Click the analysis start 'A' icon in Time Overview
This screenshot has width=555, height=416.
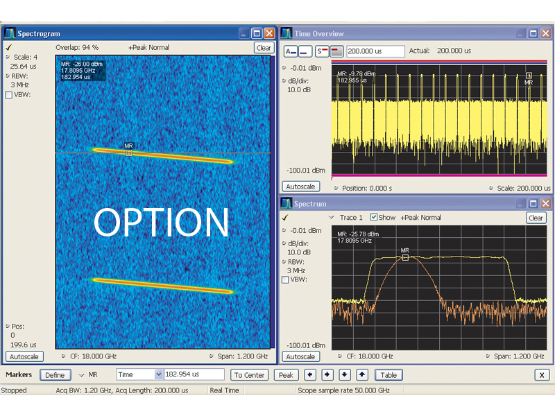pos(291,51)
